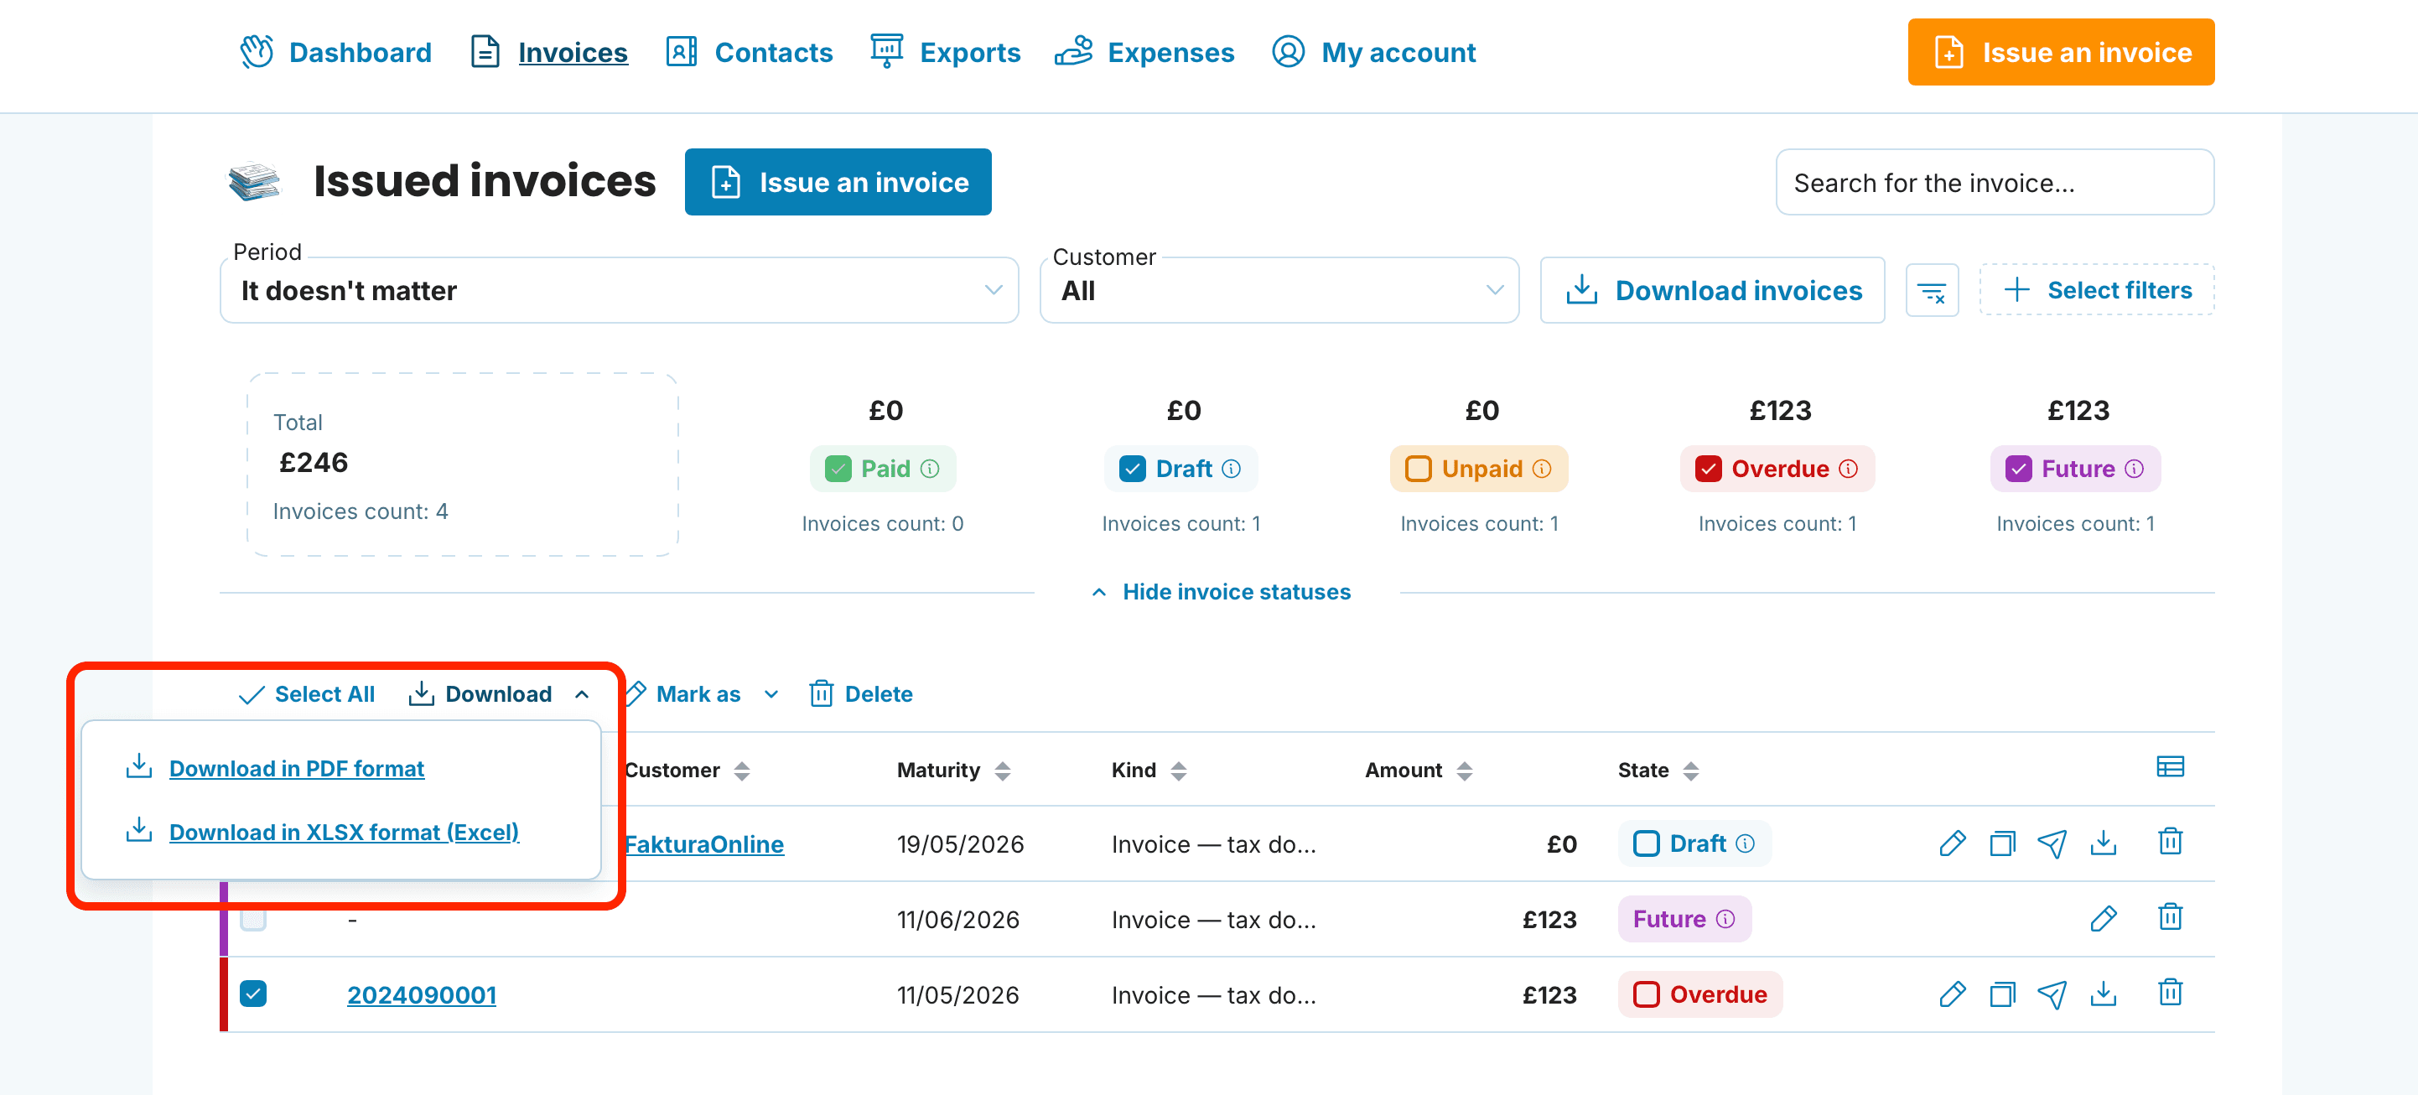2418x1095 pixels.
Task: Click trash icon for invoice 2024090001
Action: [x=2169, y=993]
